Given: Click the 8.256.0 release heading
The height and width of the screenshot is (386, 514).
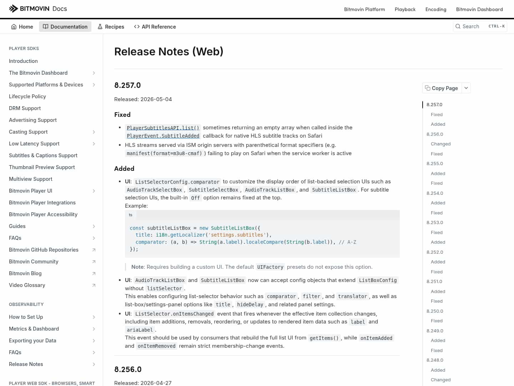Looking at the screenshot, I should (x=128, y=370).
